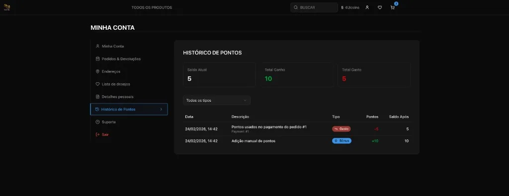Click the -5 points value
Viewport: 509px width, 196px height.
[x=376, y=129]
